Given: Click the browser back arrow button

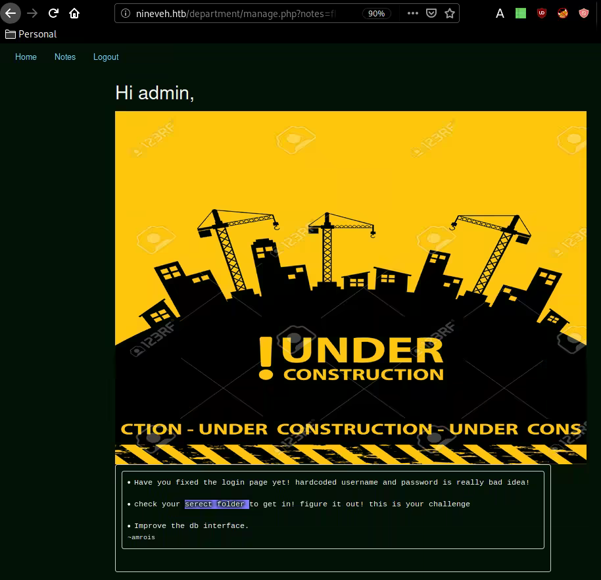Looking at the screenshot, I should coord(11,13).
